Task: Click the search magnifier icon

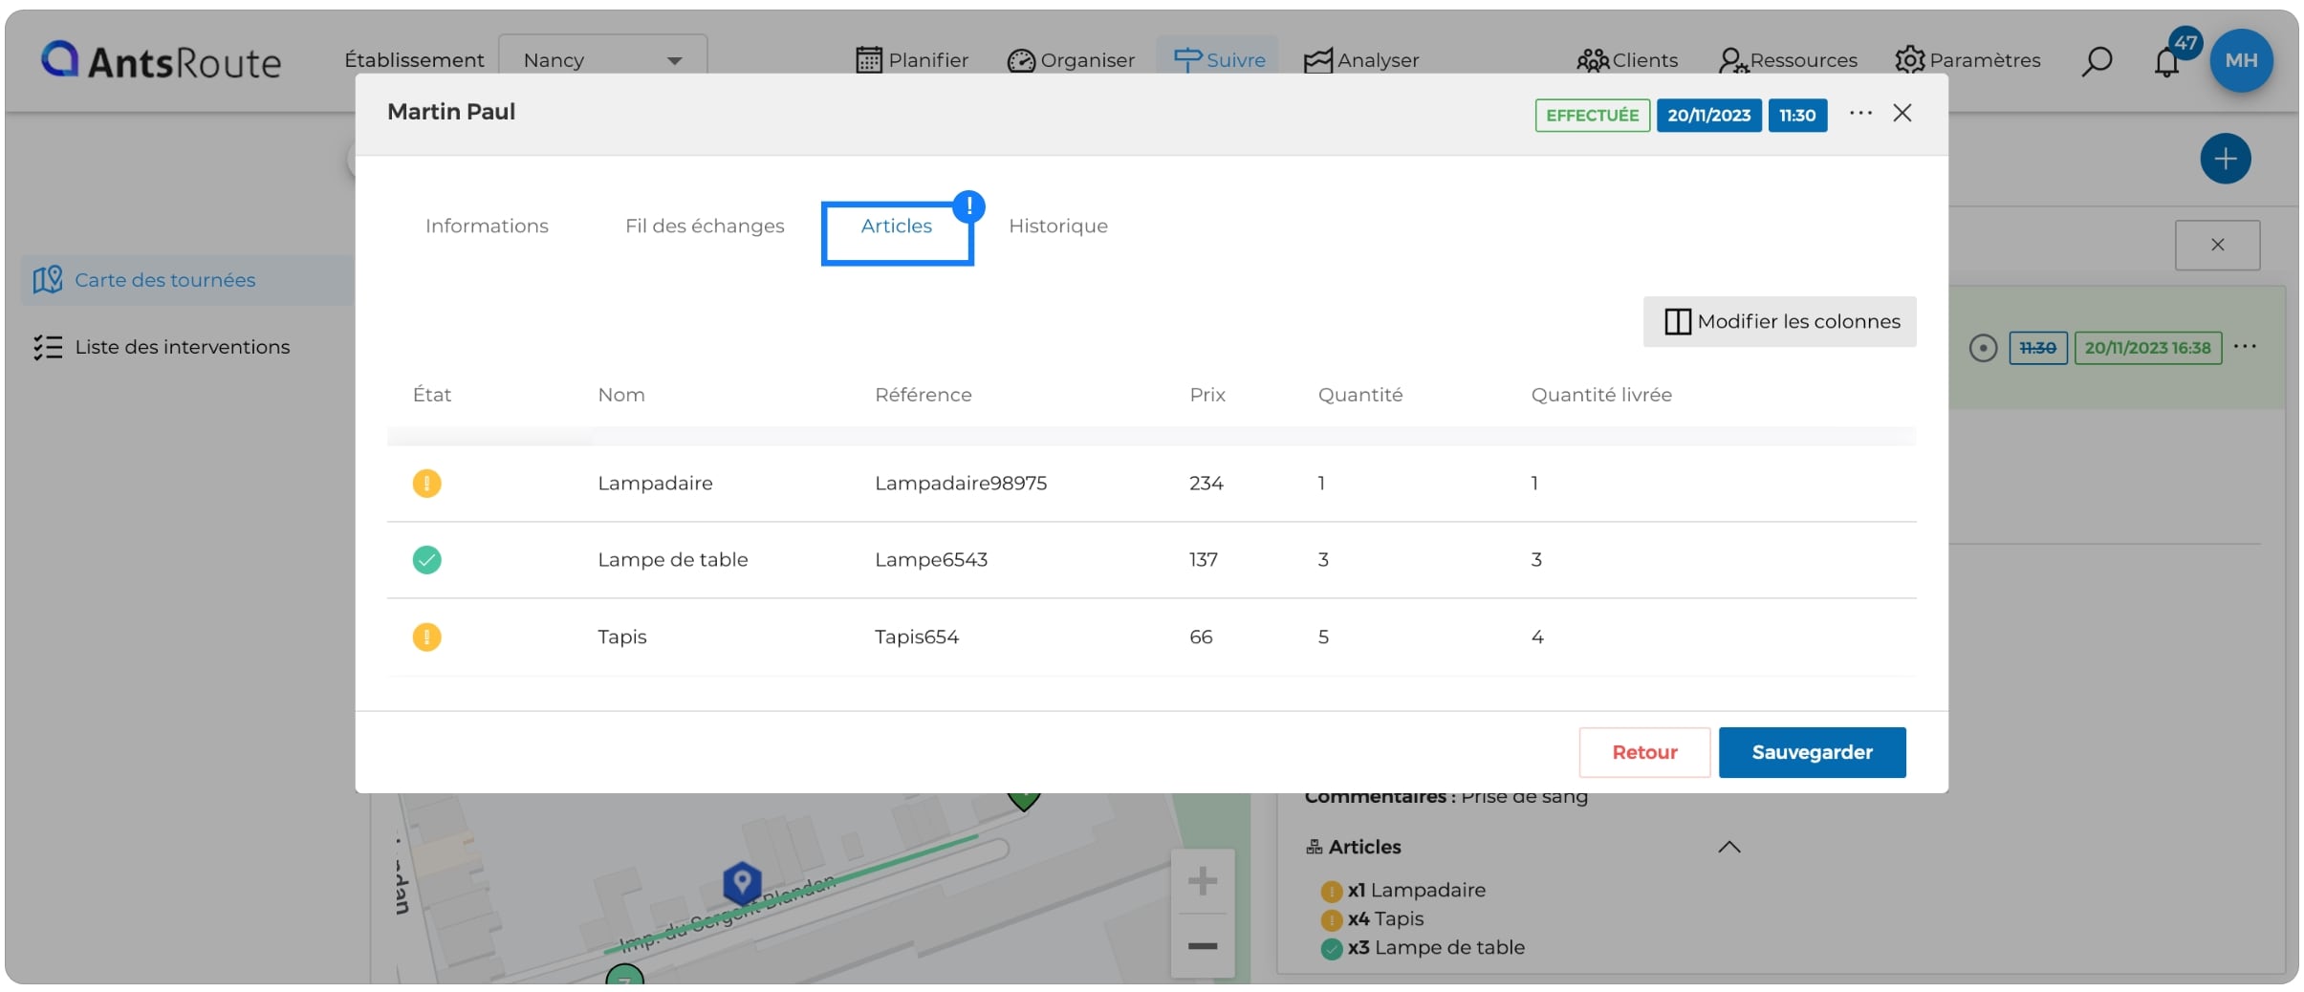Action: tap(2097, 61)
